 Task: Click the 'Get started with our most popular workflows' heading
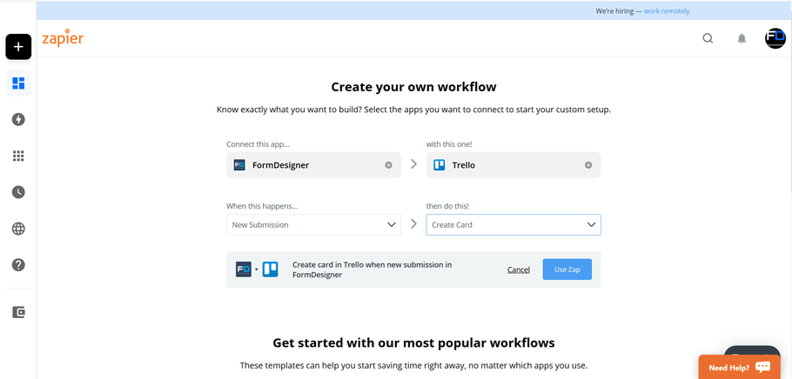[413, 343]
